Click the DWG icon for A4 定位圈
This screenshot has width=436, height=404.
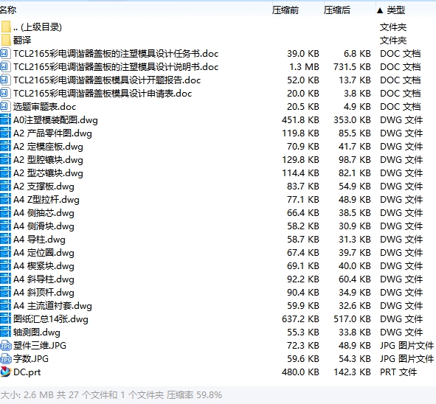[x=5, y=253]
